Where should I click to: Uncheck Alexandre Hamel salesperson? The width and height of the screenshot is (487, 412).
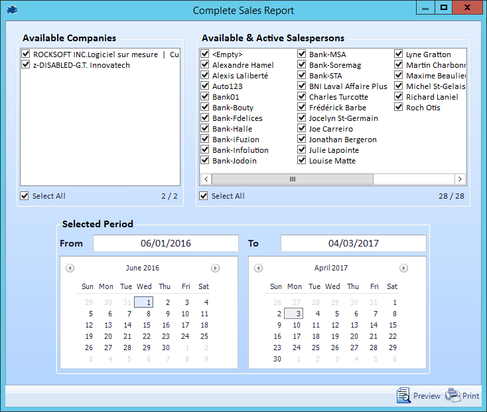tap(205, 65)
